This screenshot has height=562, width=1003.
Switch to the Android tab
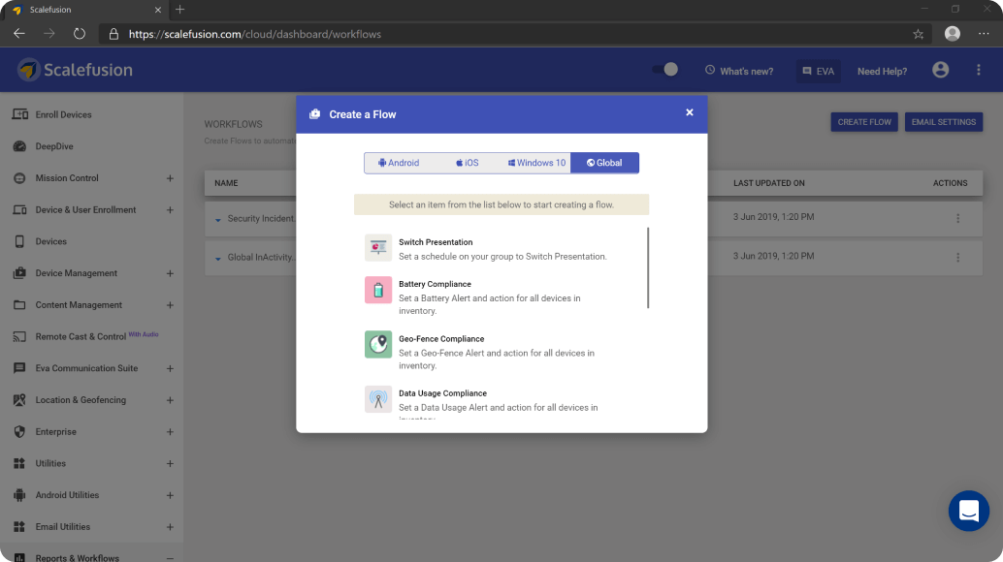pyautogui.click(x=399, y=163)
